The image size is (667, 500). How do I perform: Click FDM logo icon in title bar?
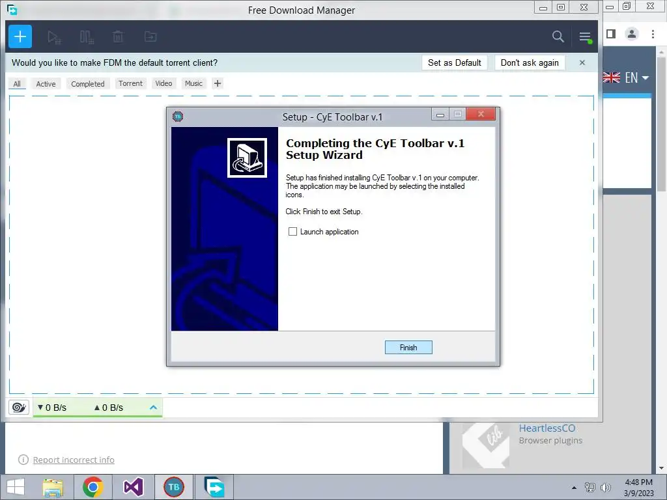click(x=12, y=10)
